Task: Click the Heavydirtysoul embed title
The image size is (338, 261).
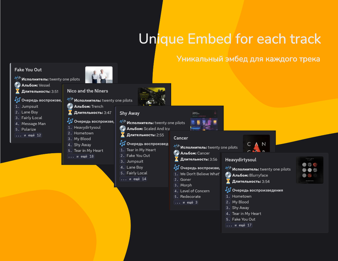Action: coord(241,160)
